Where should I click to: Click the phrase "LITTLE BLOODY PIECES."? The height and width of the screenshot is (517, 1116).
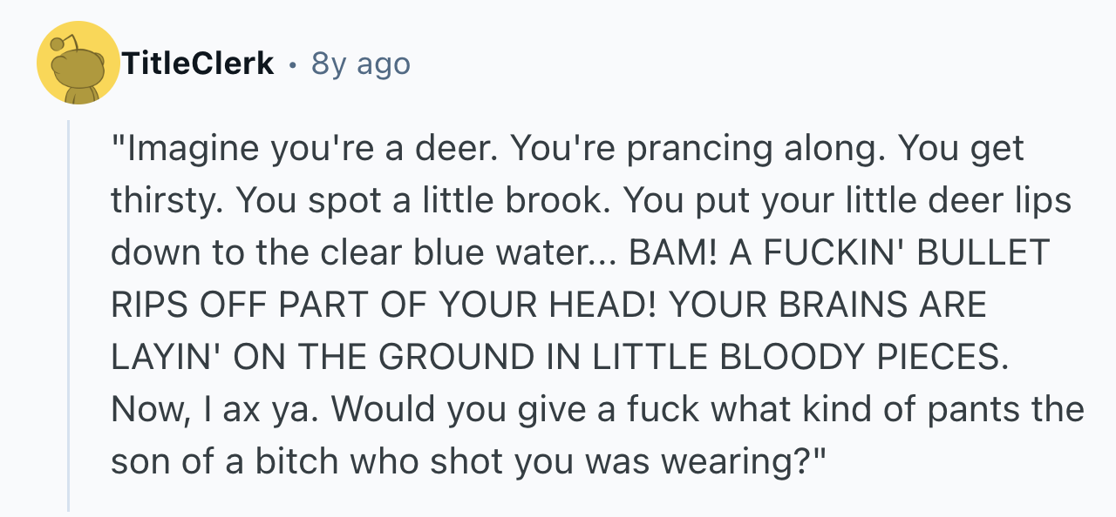point(799,358)
